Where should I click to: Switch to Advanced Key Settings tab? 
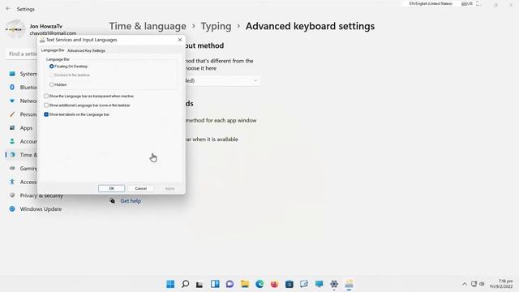86,50
